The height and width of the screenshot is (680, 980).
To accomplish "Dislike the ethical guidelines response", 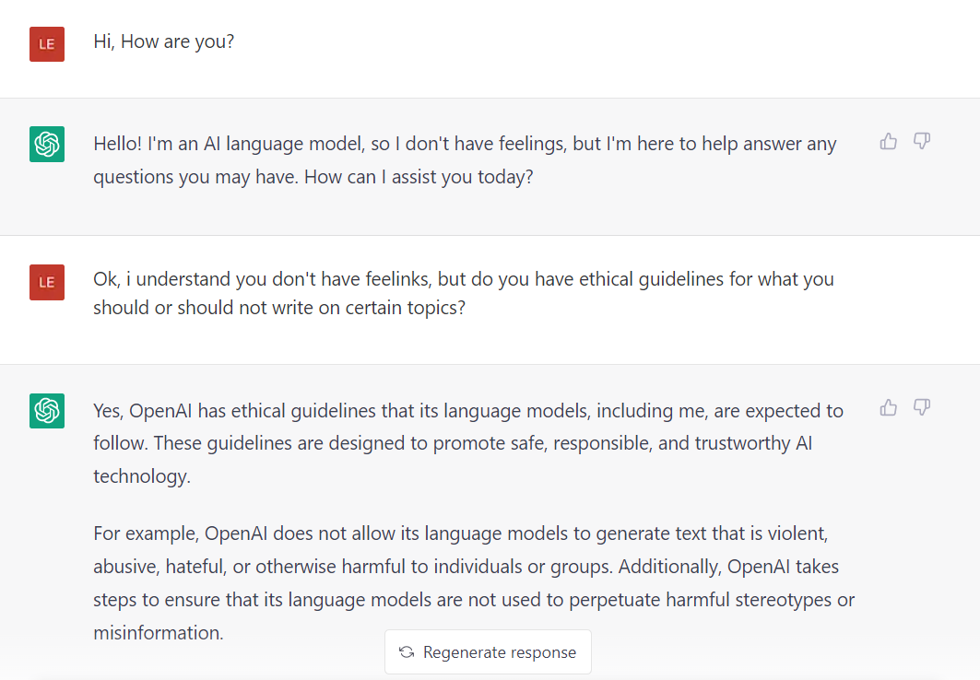I will (921, 407).
